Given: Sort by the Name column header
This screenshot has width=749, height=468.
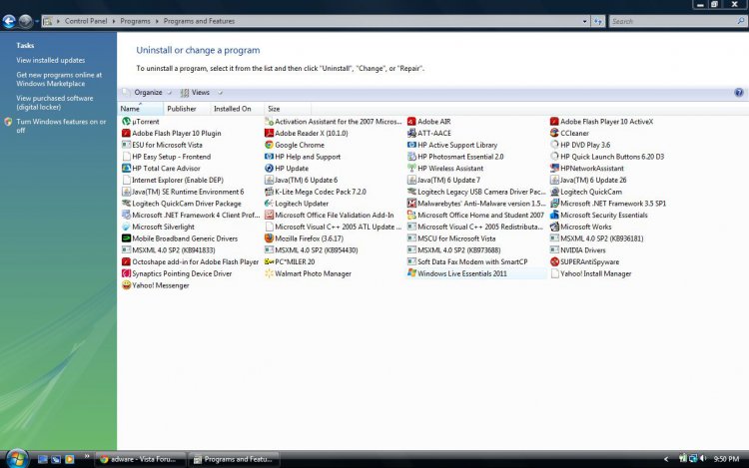Looking at the screenshot, I should (x=141, y=109).
